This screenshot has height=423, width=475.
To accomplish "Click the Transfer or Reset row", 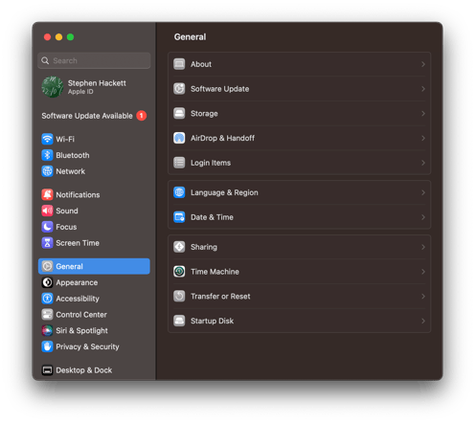I will [300, 297].
